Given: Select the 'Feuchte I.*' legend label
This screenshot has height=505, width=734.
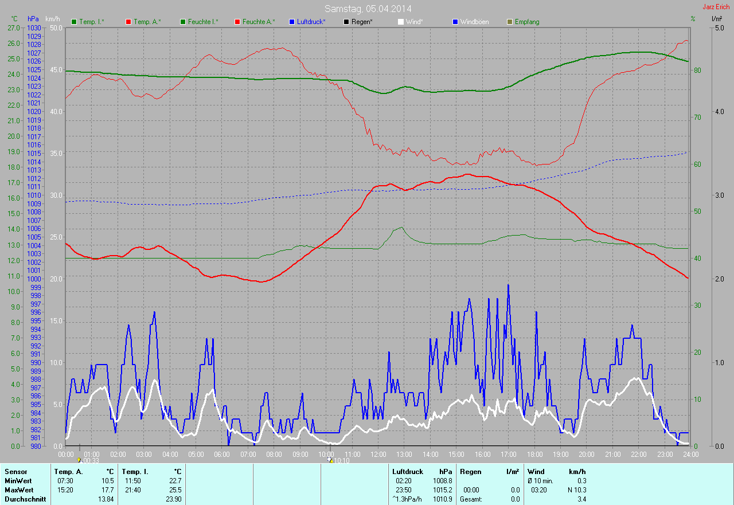Looking at the screenshot, I should (x=203, y=22).
